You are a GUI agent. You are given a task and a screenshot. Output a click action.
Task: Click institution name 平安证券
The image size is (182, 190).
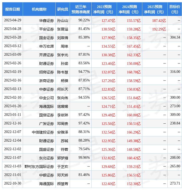(46, 29)
